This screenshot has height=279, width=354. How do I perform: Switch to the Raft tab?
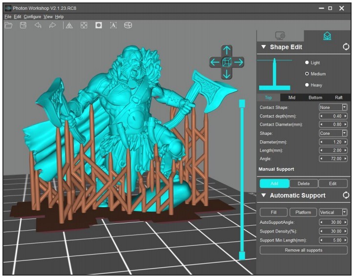[x=338, y=97]
